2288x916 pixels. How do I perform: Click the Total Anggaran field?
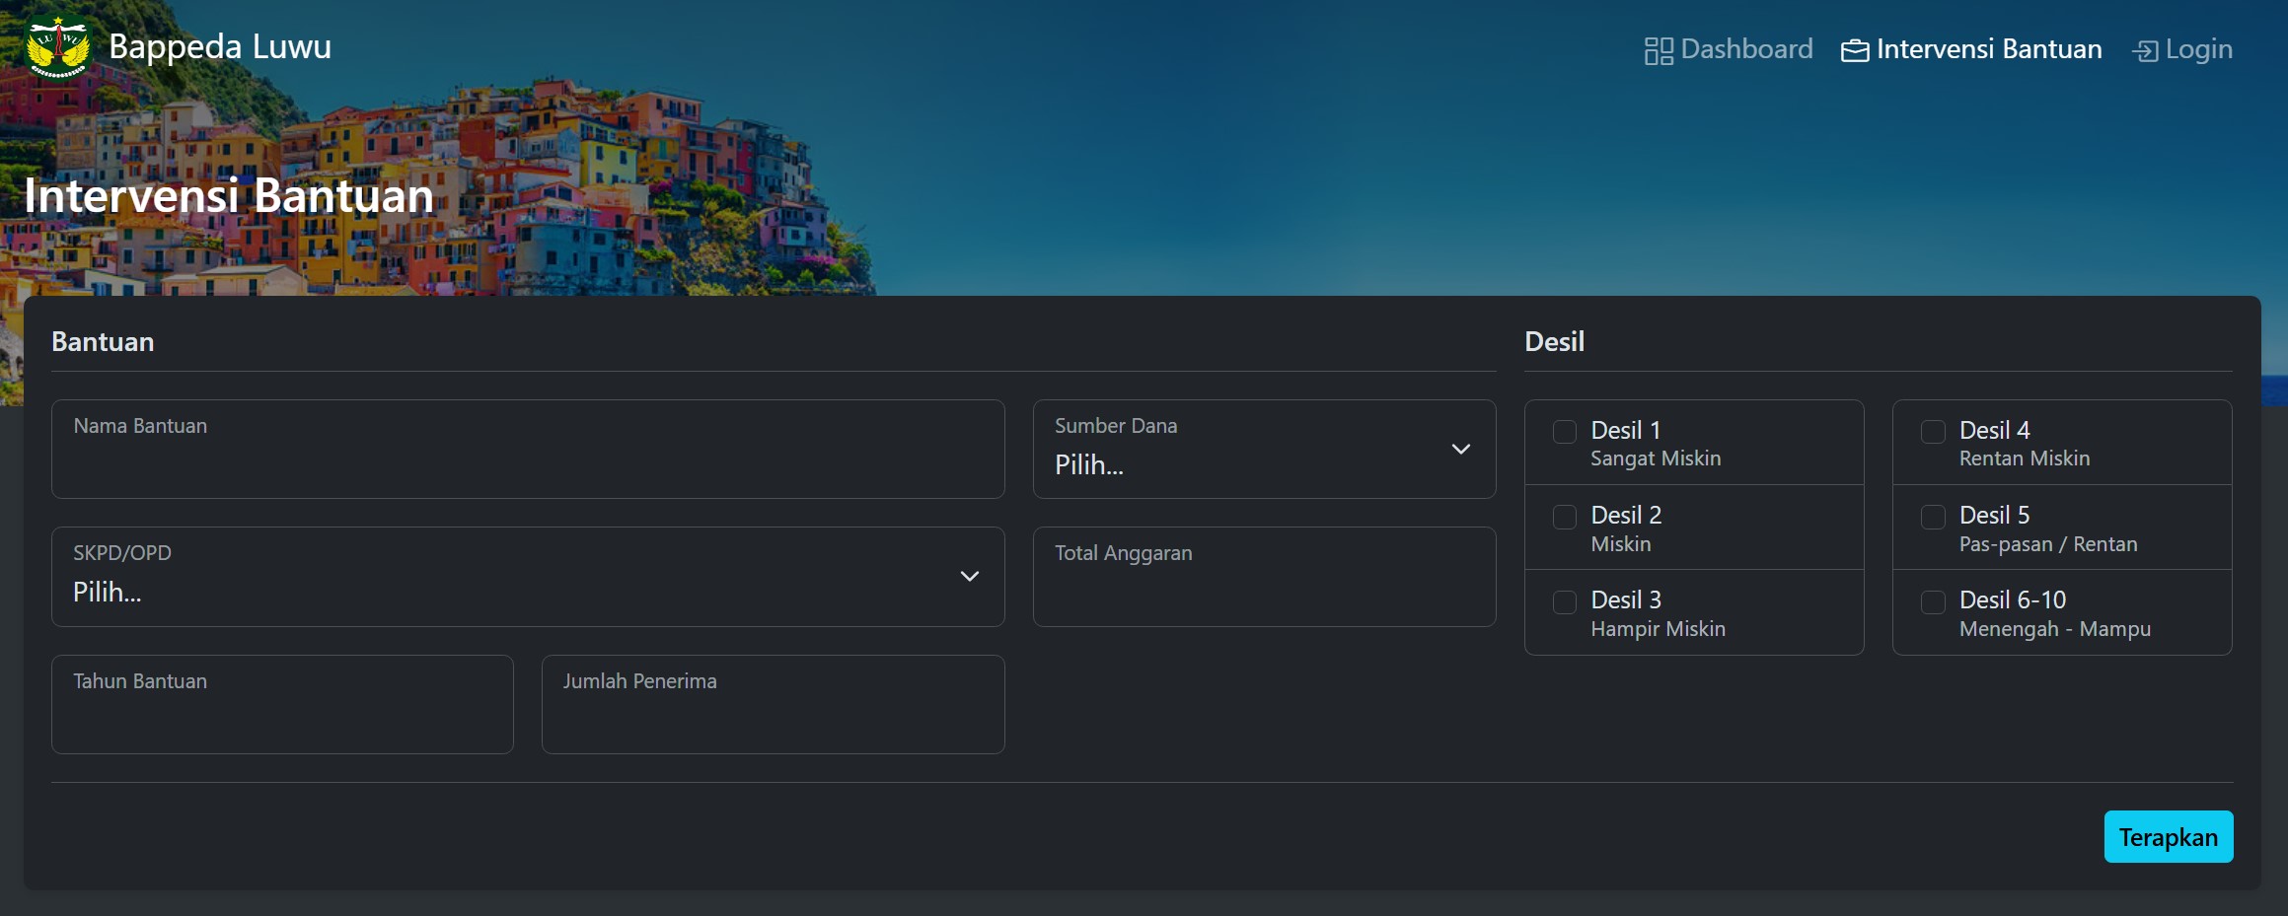point(1263,577)
